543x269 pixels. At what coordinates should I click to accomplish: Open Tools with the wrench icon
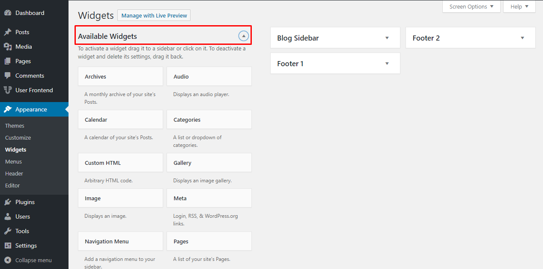tap(9, 231)
